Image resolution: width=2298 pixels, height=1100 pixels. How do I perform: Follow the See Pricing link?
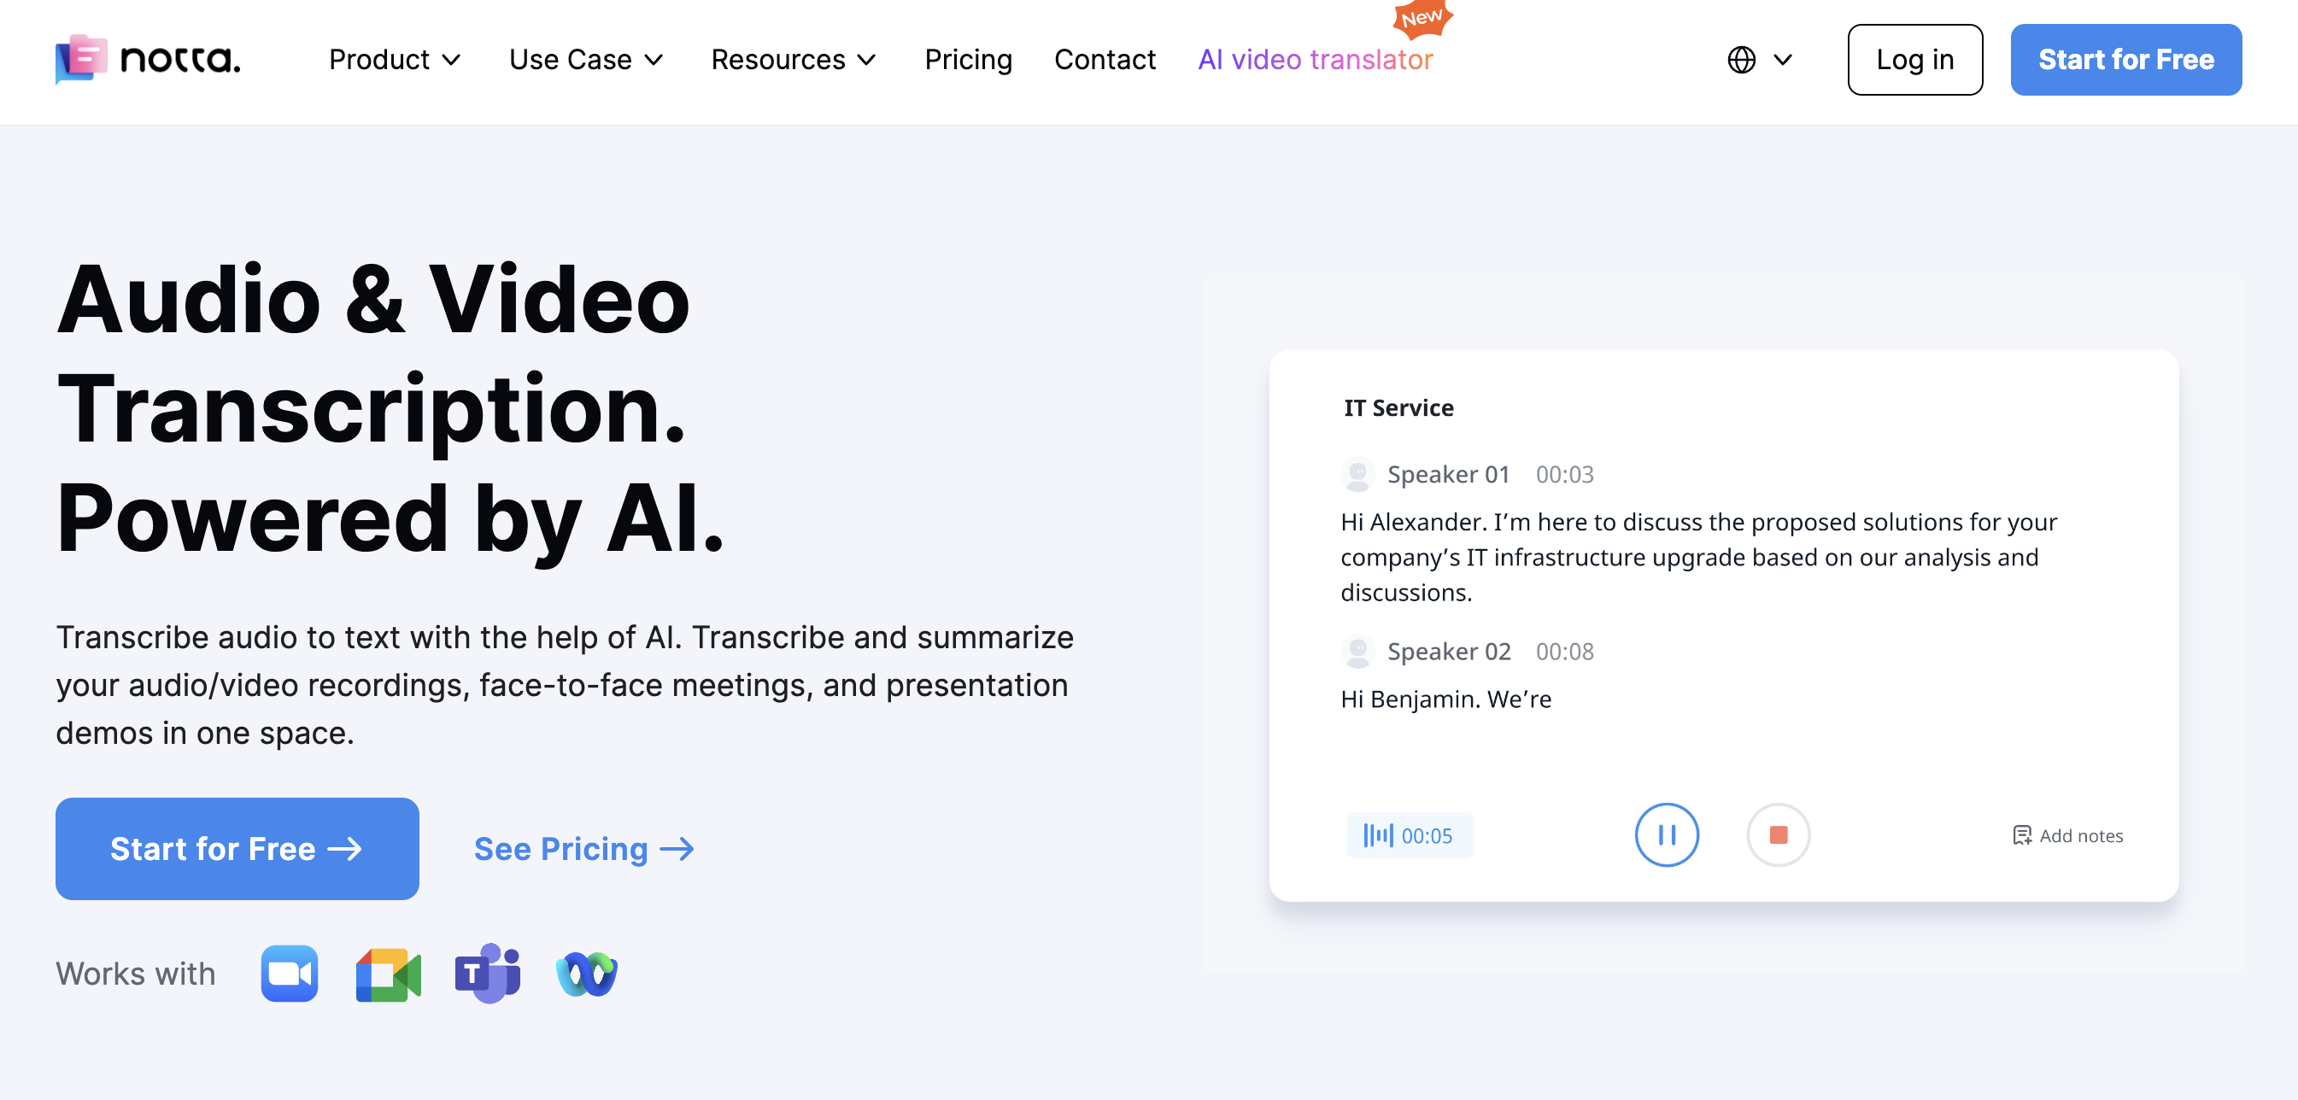(x=583, y=848)
